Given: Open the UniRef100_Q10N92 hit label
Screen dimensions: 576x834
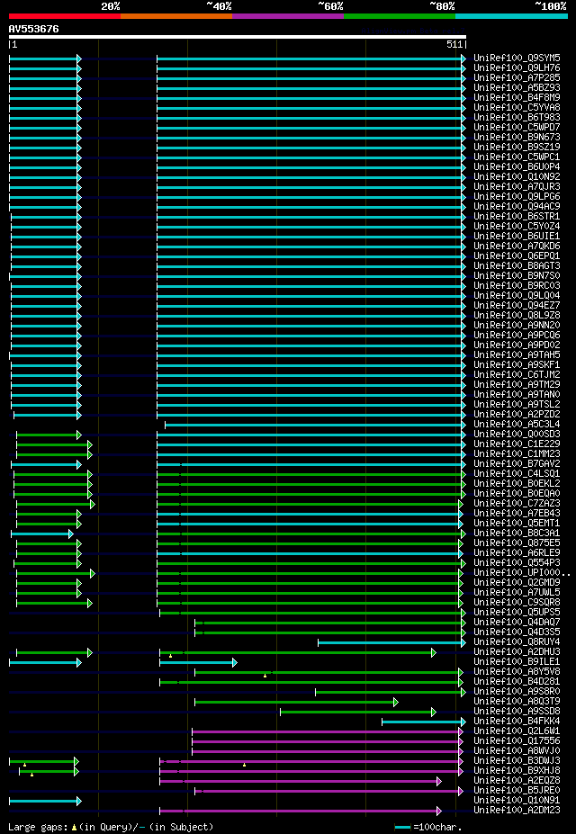Looking at the screenshot, I should [517, 176].
